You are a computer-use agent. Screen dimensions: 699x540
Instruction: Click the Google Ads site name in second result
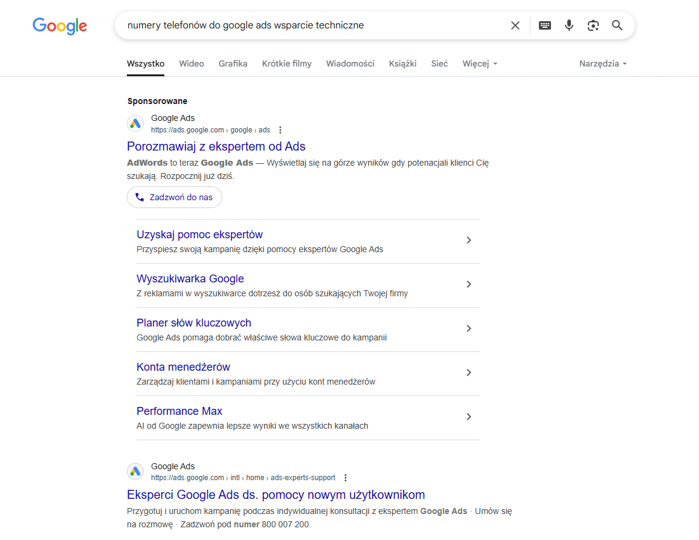173,466
